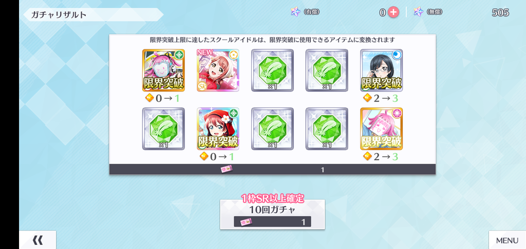Tap the green gem right of the red-hooded card
526x249 pixels.
click(x=272, y=129)
